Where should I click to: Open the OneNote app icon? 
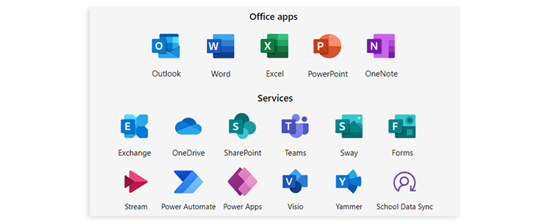(x=381, y=46)
